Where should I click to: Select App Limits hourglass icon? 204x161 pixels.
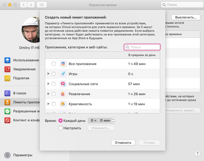click(x=7, y=102)
